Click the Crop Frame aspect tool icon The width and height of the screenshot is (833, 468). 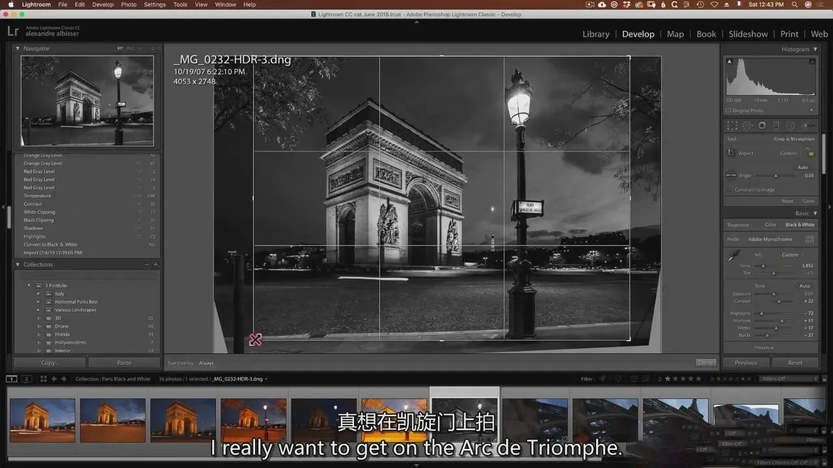(731, 153)
